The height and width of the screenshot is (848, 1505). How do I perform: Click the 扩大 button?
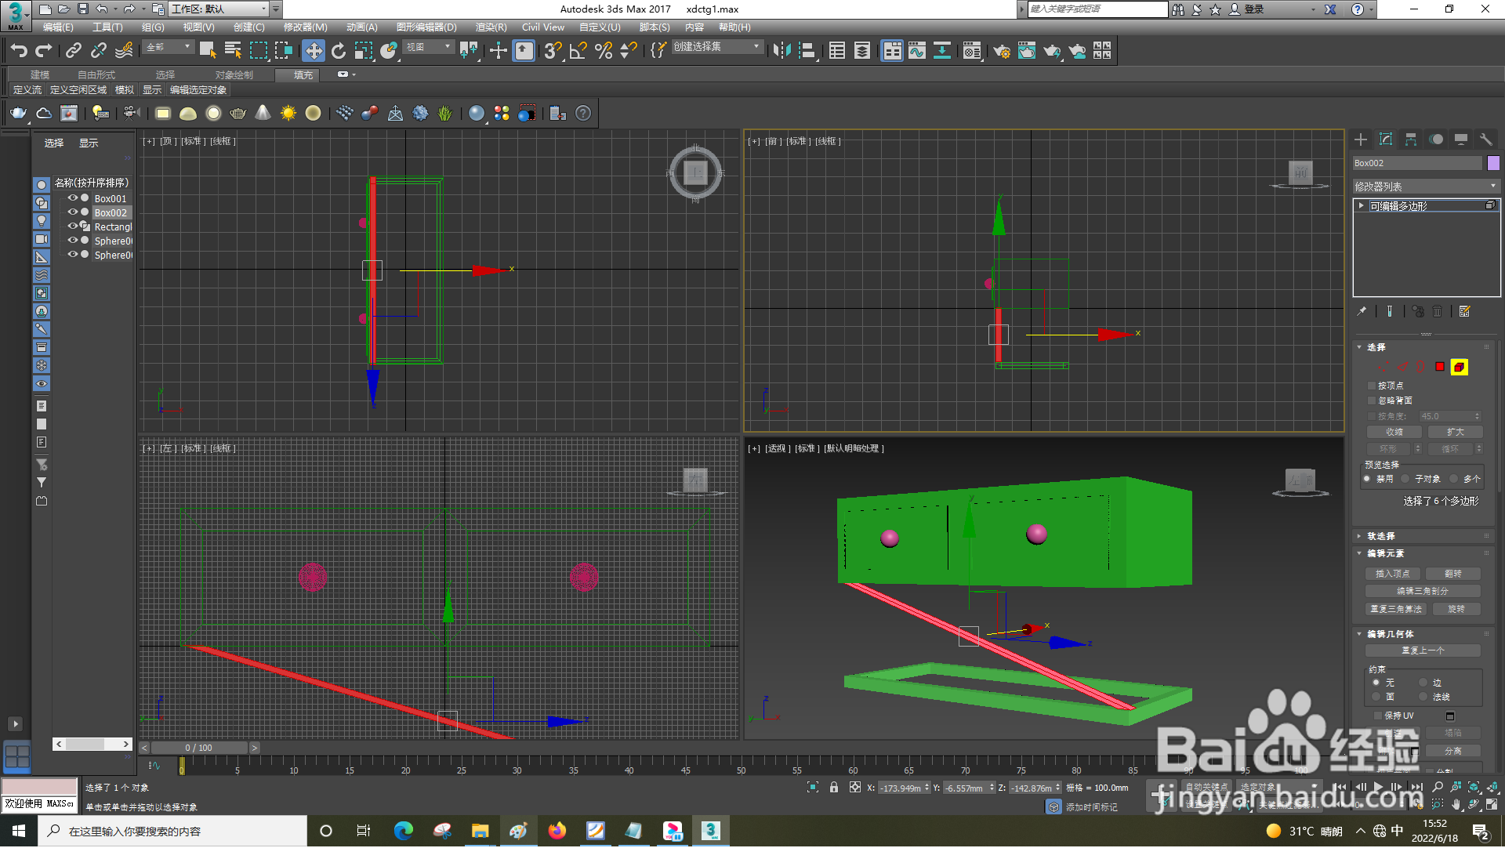1455,433
